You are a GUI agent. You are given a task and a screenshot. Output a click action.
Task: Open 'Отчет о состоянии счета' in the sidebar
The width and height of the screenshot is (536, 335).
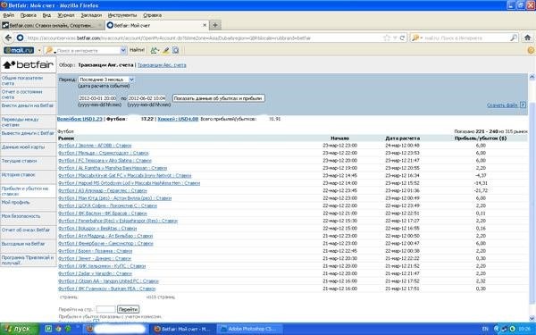tap(21, 95)
